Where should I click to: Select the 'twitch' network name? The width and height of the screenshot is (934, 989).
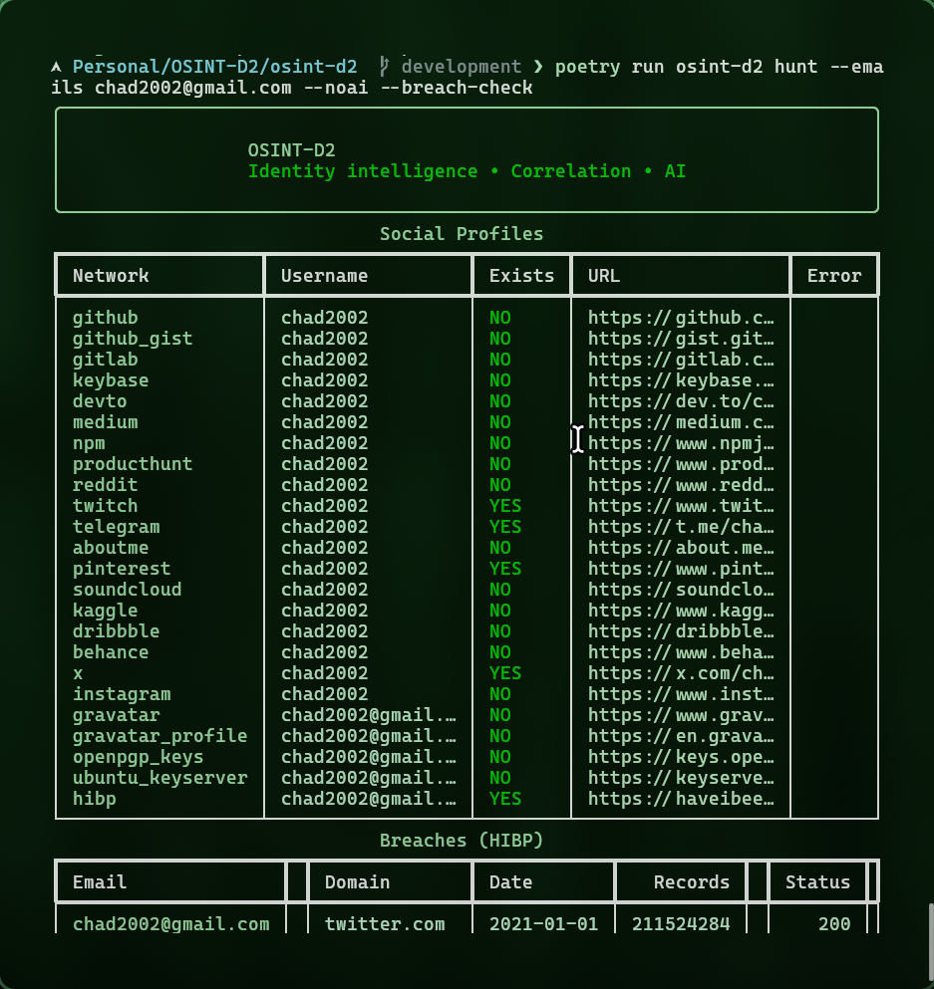(x=105, y=506)
